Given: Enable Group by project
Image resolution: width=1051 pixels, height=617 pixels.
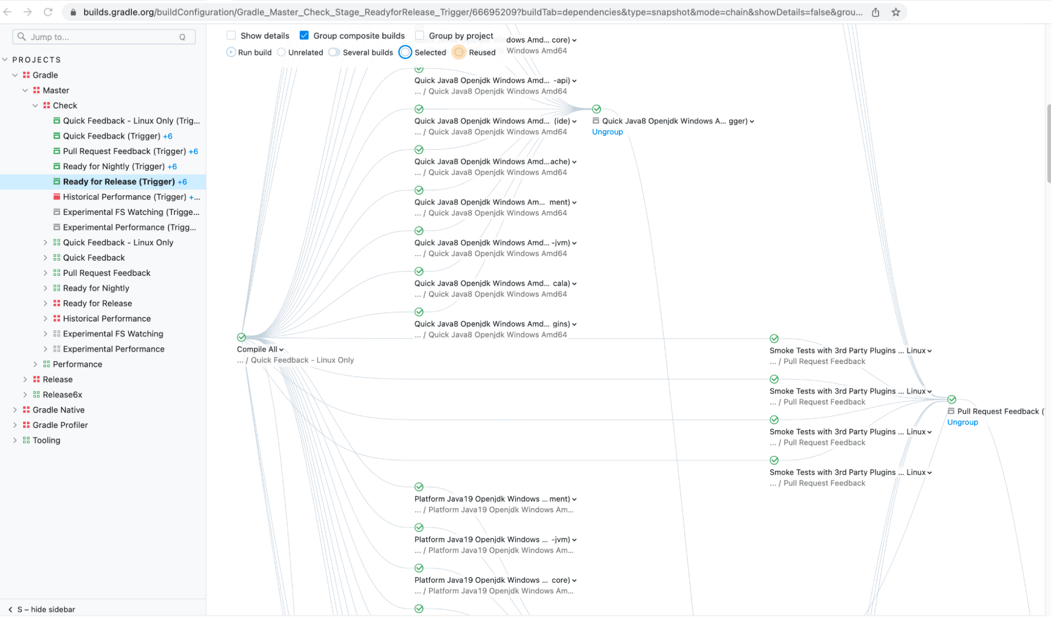Looking at the screenshot, I should (x=420, y=35).
